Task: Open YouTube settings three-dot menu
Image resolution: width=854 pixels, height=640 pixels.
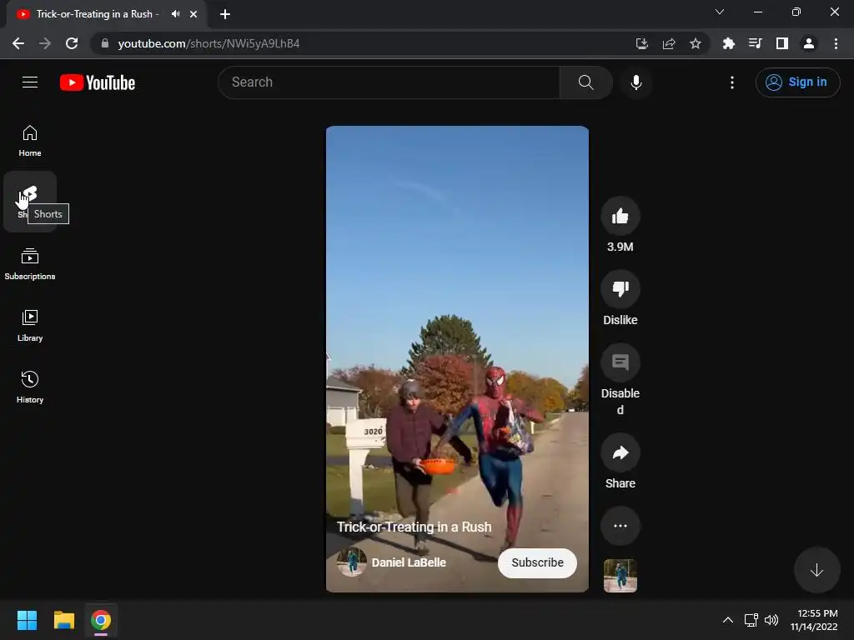Action: coord(732,82)
